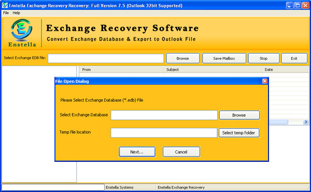Click the 'Please Select Exchange Database' instruction text
The height and width of the screenshot is (192, 311).
tap(102, 100)
